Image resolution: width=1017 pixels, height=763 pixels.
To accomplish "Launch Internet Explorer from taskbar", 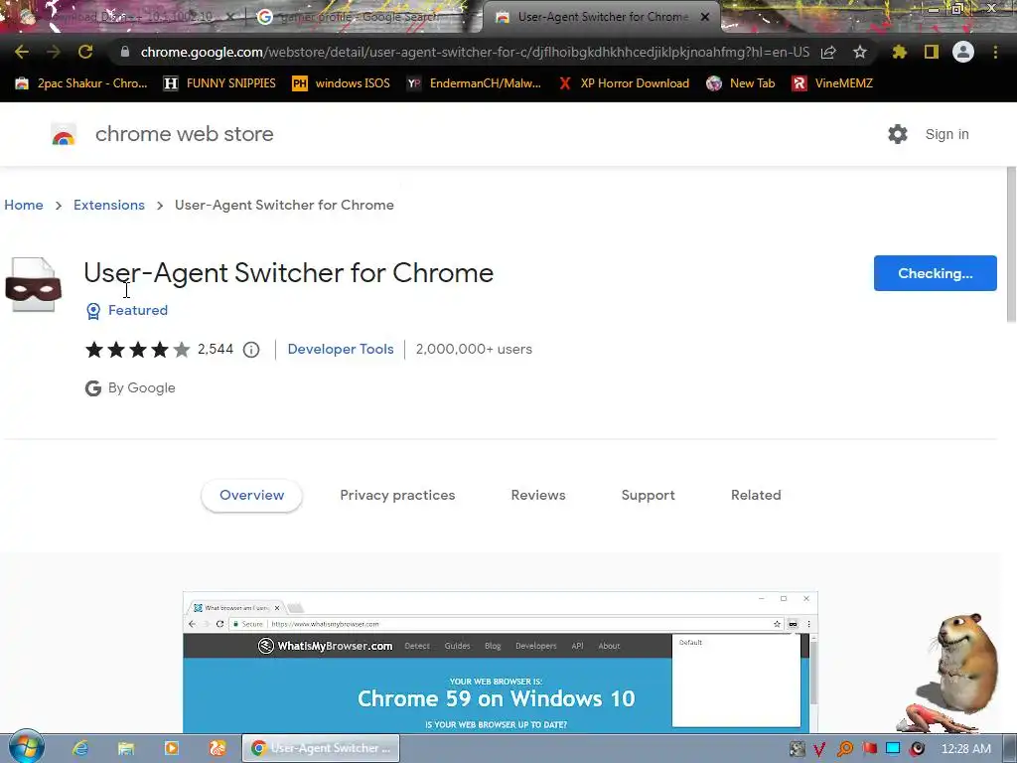I will [x=80, y=748].
